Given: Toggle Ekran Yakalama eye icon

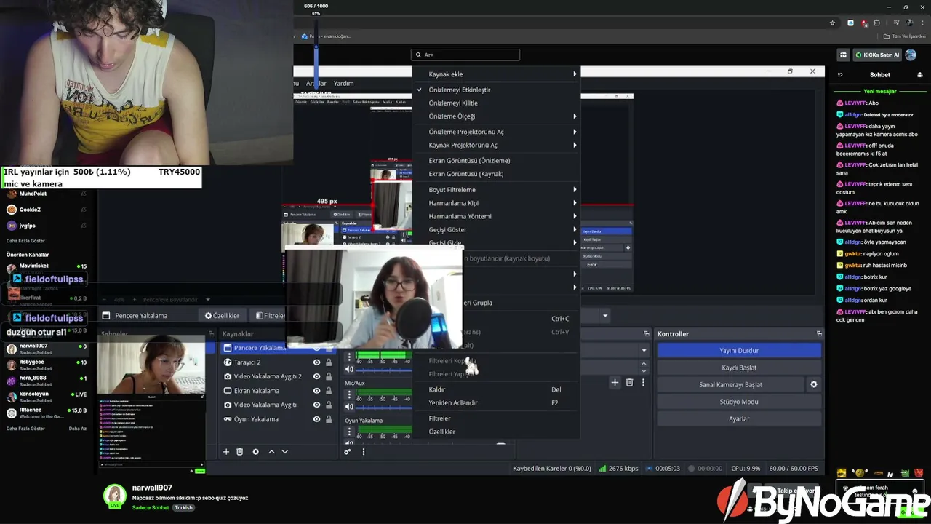Looking at the screenshot, I should (316, 391).
